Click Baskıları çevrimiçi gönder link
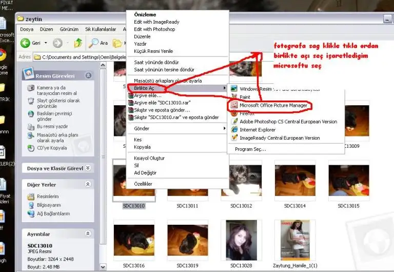394x272 pixels. pos(54,116)
